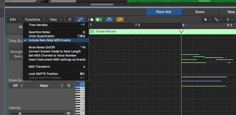The width and height of the screenshot is (236, 115).
Task: Open the Scale Quantize Major scale dropdown
Action: pos(44,86)
